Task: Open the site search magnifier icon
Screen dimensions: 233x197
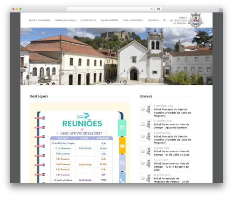Action: (x=164, y=20)
